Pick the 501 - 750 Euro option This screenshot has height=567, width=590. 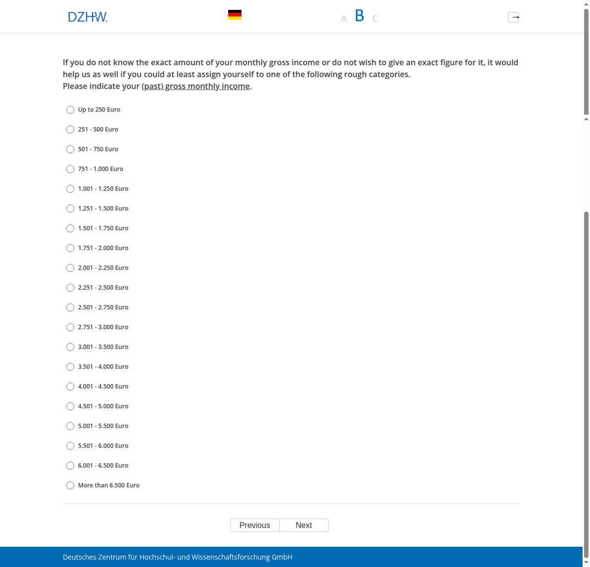tap(70, 149)
